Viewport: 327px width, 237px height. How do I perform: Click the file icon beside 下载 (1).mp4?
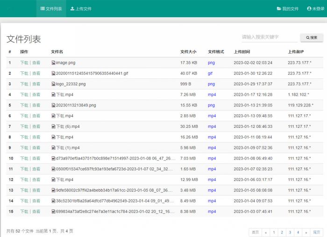point(53,148)
